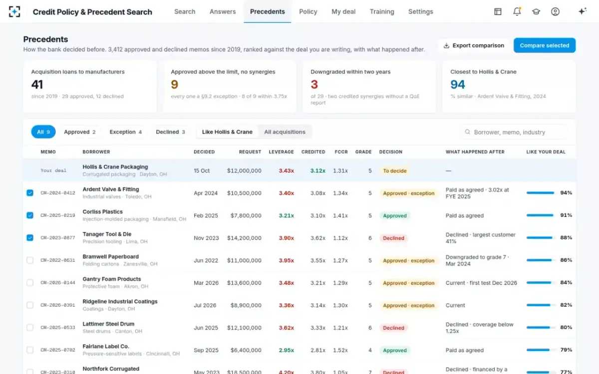The image size is (599, 374).
Task: Check the Bramwell Paperboard row checkbox
Action: coord(30,260)
